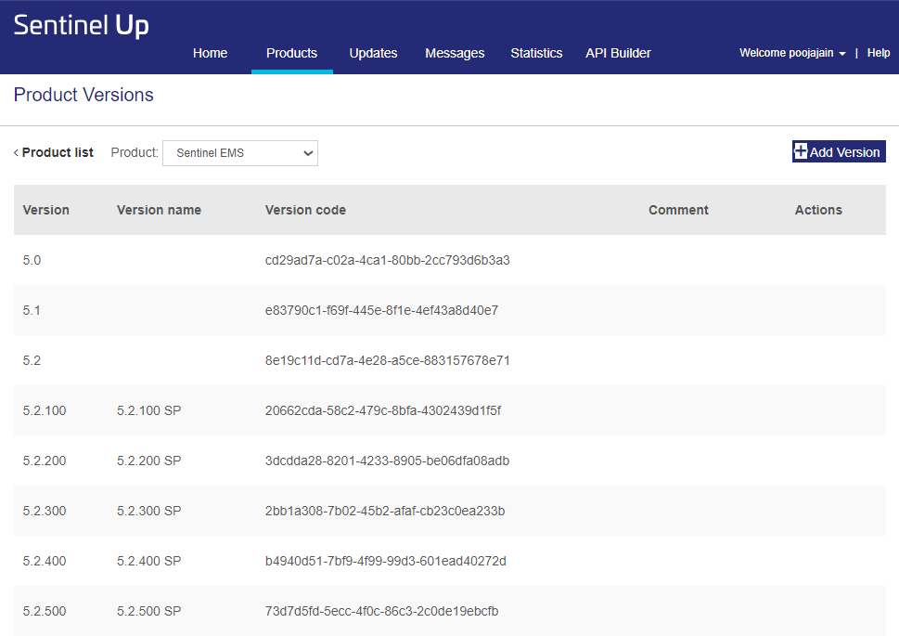Viewport: 899px width, 636px height.
Task: Switch to API Builder
Action: [x=618, y=53]
